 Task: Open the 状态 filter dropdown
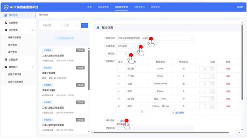pos(71,25)
